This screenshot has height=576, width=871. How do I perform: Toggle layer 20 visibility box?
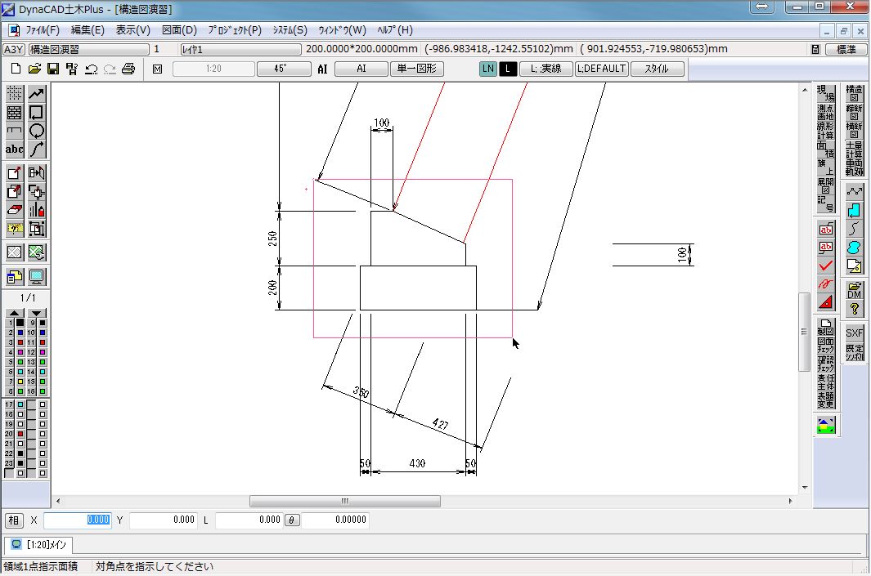tap(20, 434)
